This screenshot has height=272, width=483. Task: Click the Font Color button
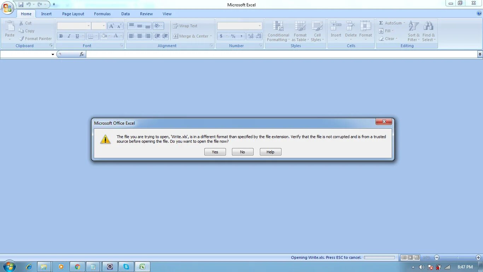[116, 36]
